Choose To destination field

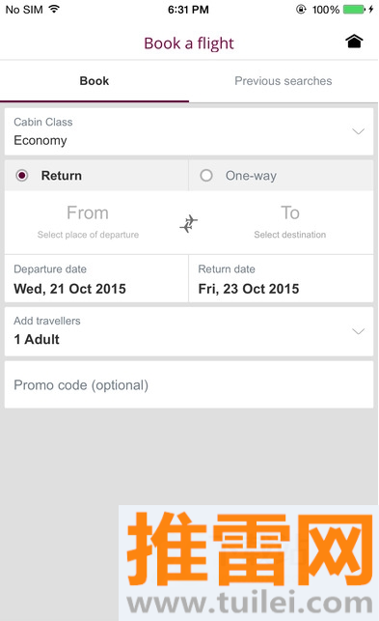pos(290,222)
